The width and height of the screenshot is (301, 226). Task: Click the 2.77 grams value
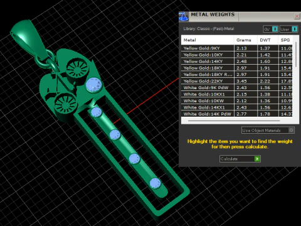click(241, 114)
